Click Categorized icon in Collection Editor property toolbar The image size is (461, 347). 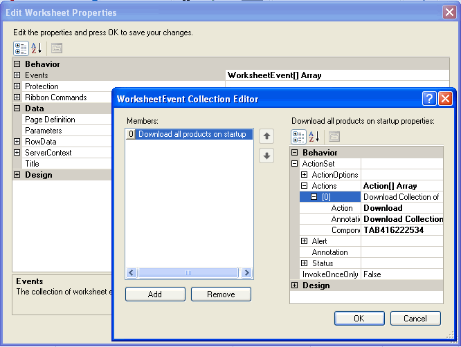tap(298, 137)
